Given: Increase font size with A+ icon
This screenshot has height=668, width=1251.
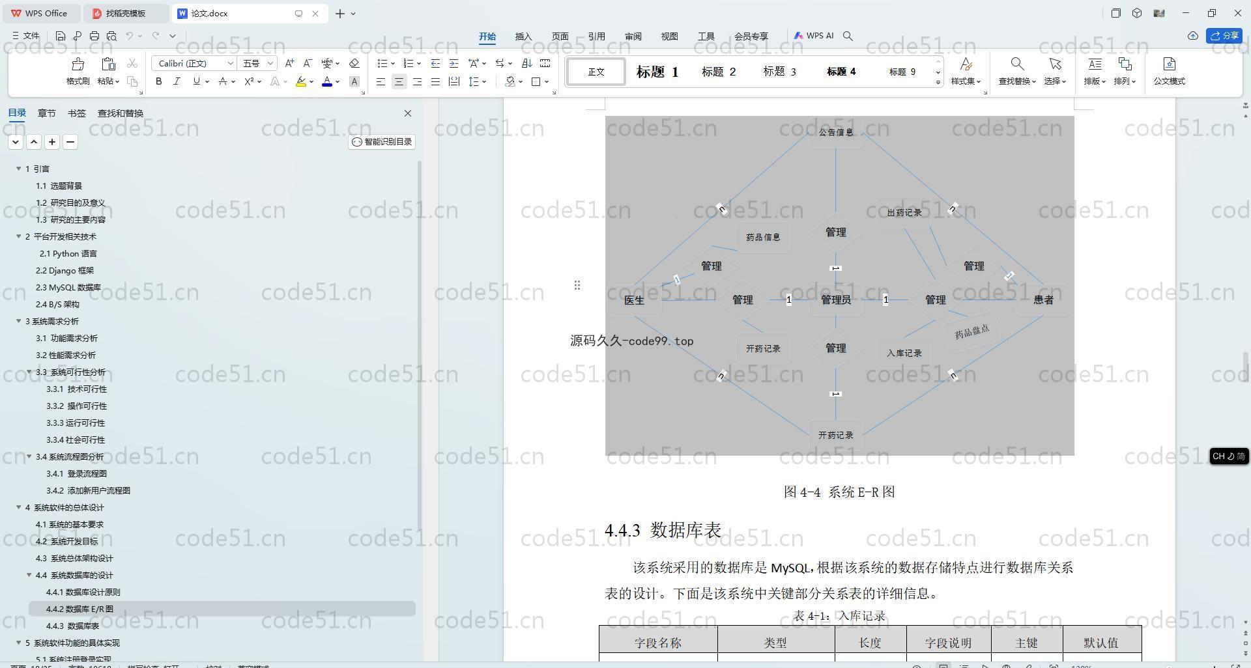Looking at the screenshot, I should [x=289, y=63].
